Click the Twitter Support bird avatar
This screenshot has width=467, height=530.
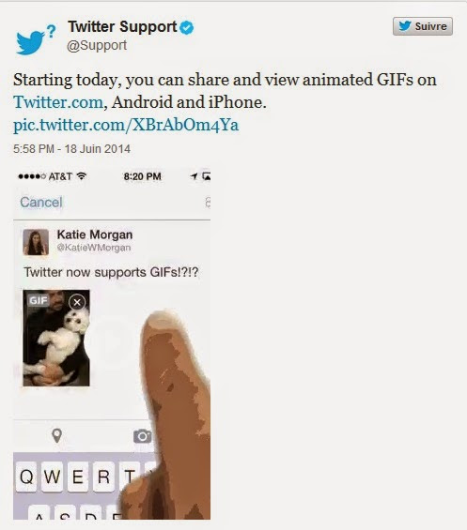click(36, 39)
